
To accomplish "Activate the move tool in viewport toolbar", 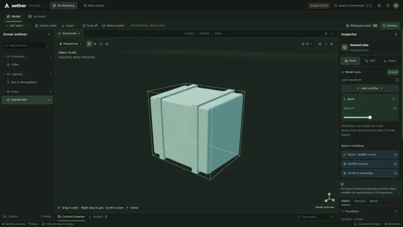I will pyautogui.click(x=95, y=44).
